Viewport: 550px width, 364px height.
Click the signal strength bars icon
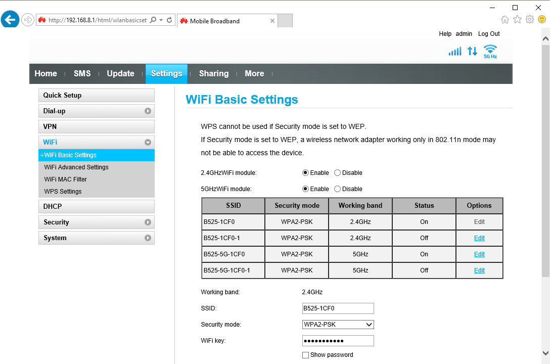pyautogui.click(x=455, y=51)
